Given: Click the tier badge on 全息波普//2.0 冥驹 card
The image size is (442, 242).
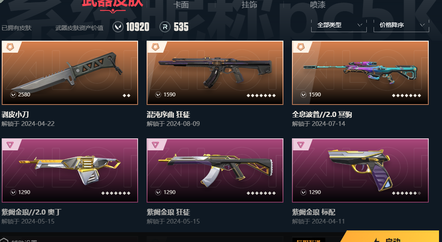Looking at the screenshot, I should [301, 47].
